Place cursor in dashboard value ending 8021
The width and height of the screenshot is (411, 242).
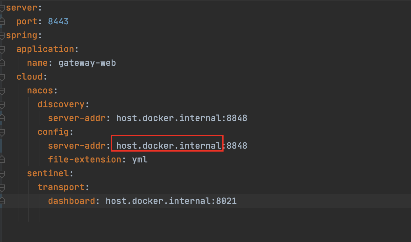click(x=171, y=201)
